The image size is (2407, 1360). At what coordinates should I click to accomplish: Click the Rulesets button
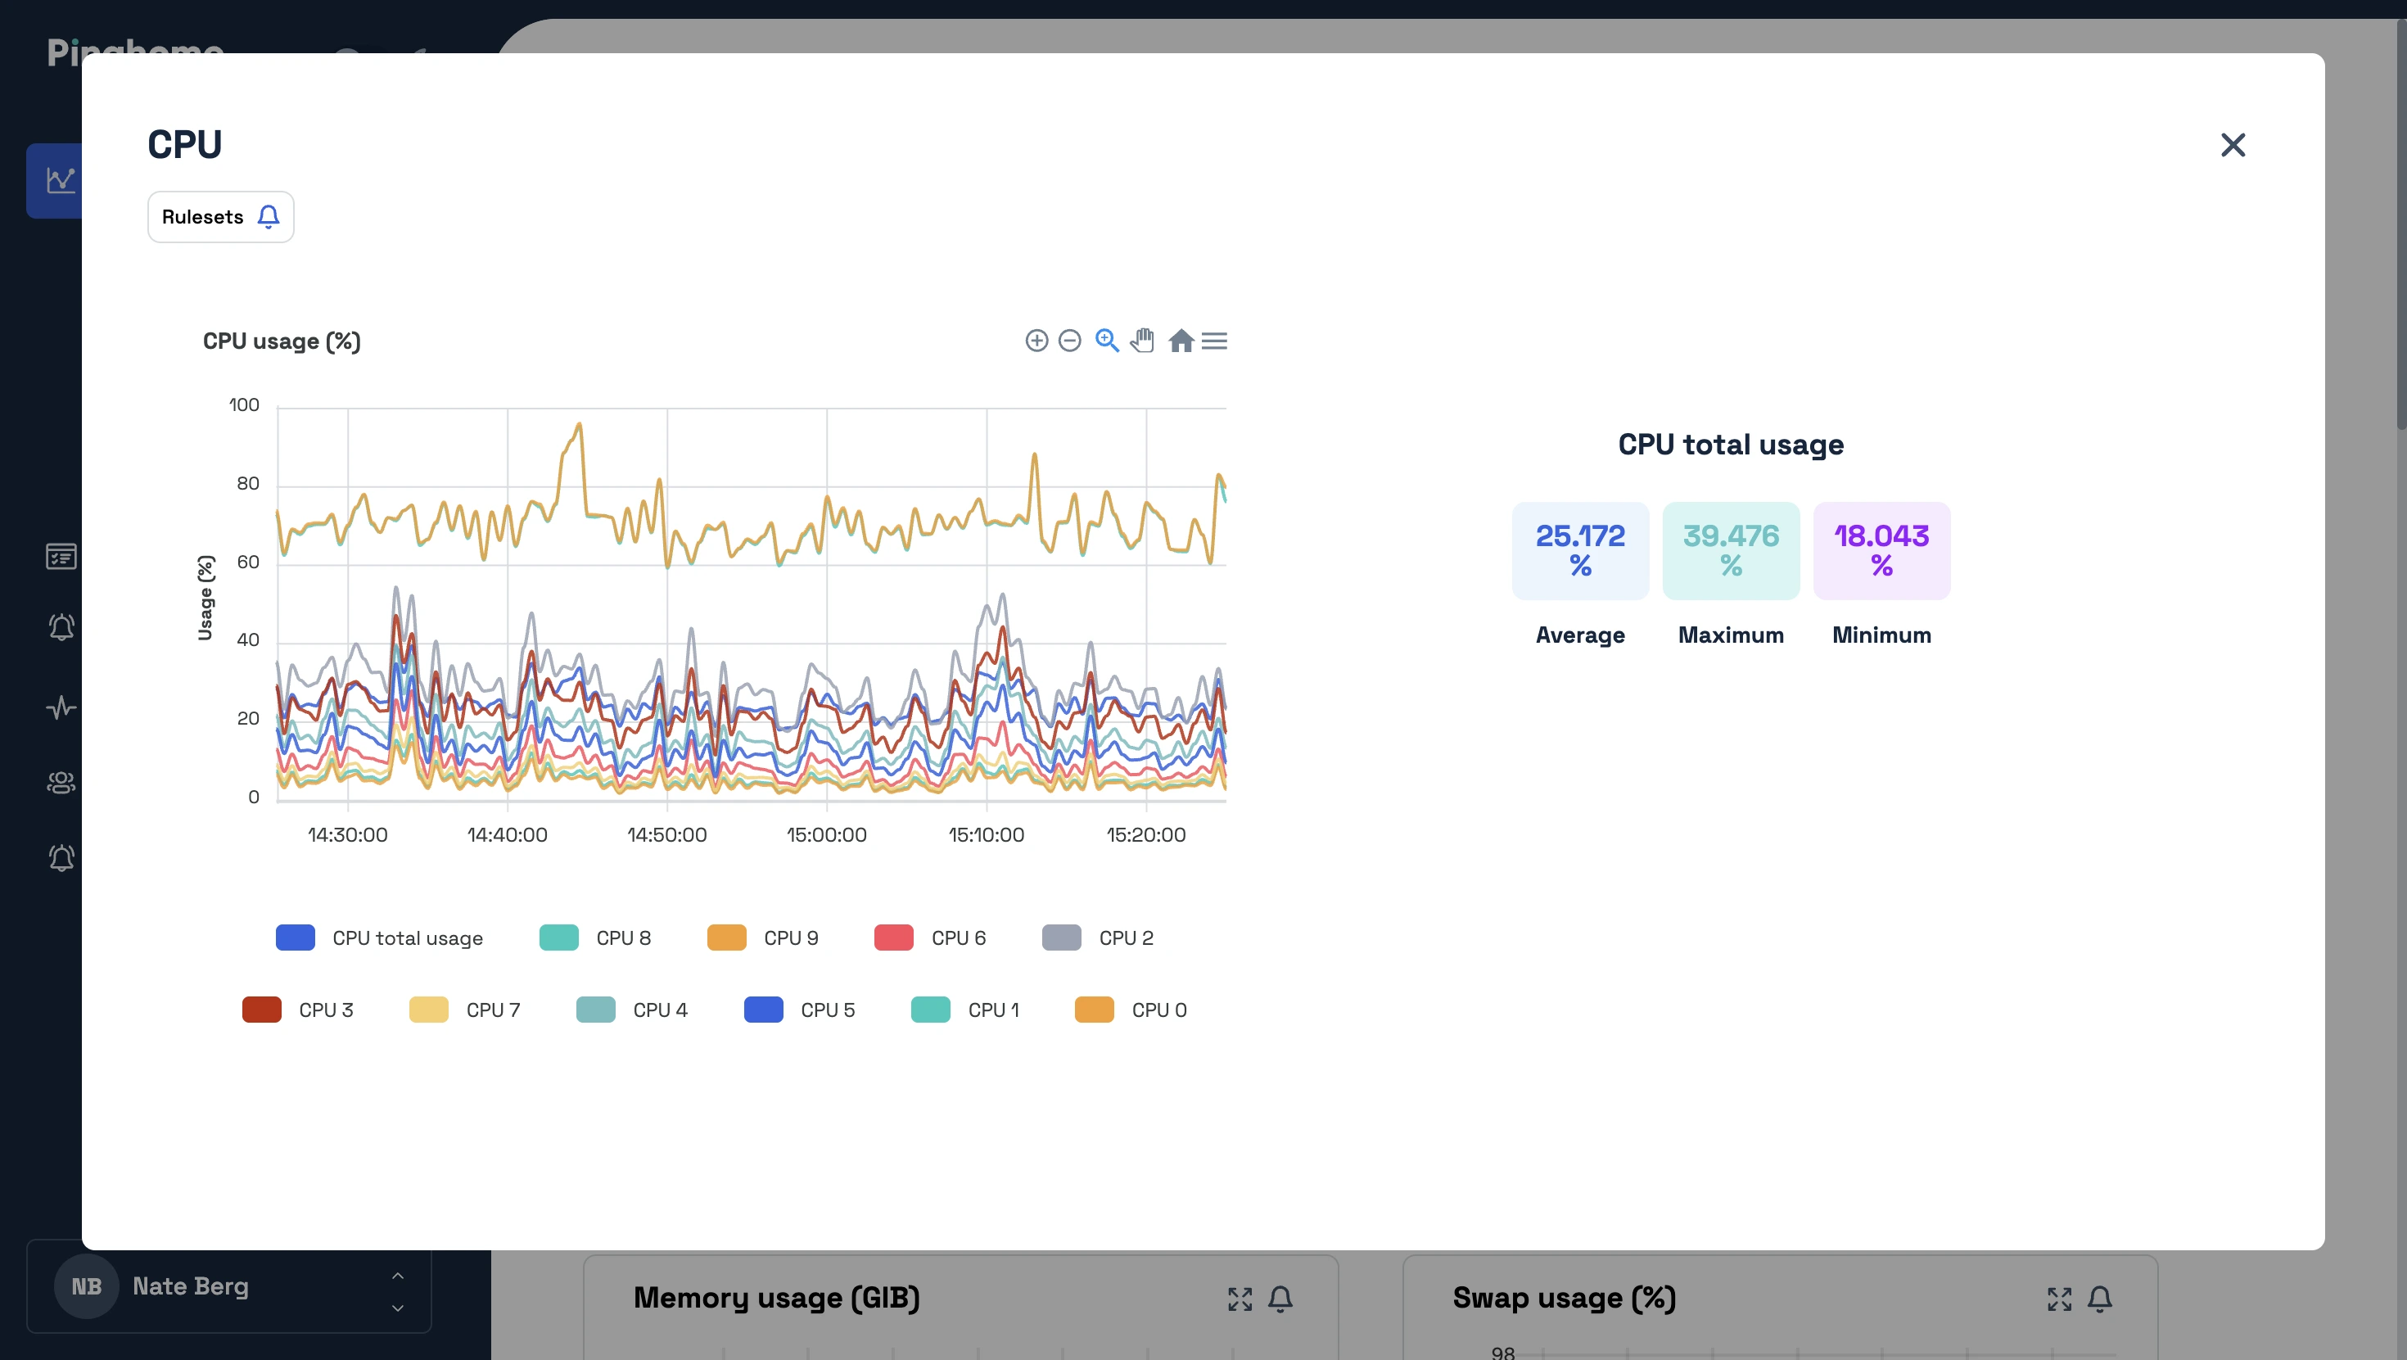tap(219, 216)
